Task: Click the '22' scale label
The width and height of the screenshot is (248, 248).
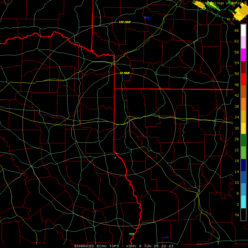Action: pyautogui.click(x=237, y=150)
